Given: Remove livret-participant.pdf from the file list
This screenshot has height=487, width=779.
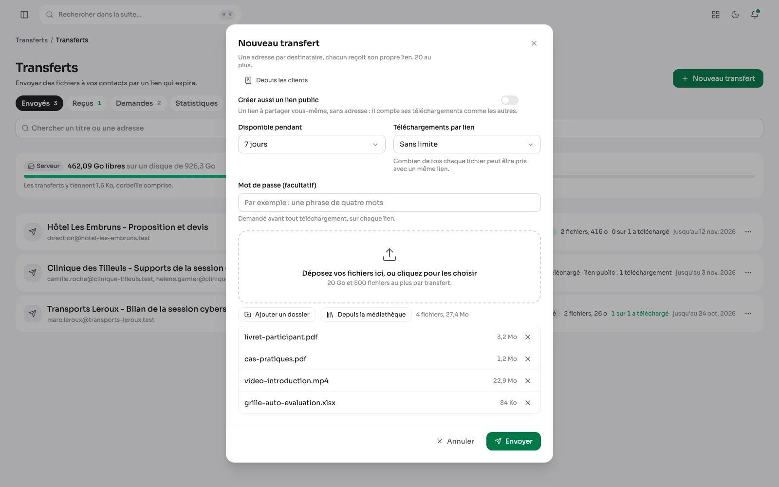Looking at the screenshot, I should click(x=528, y=337).
